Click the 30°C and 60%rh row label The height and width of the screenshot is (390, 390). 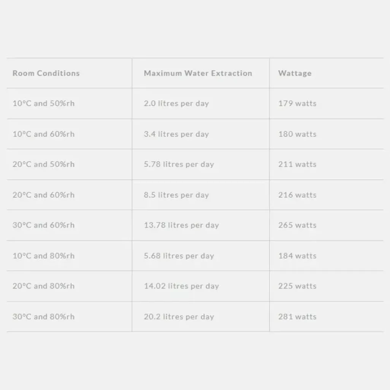click(x=43, y=225)
